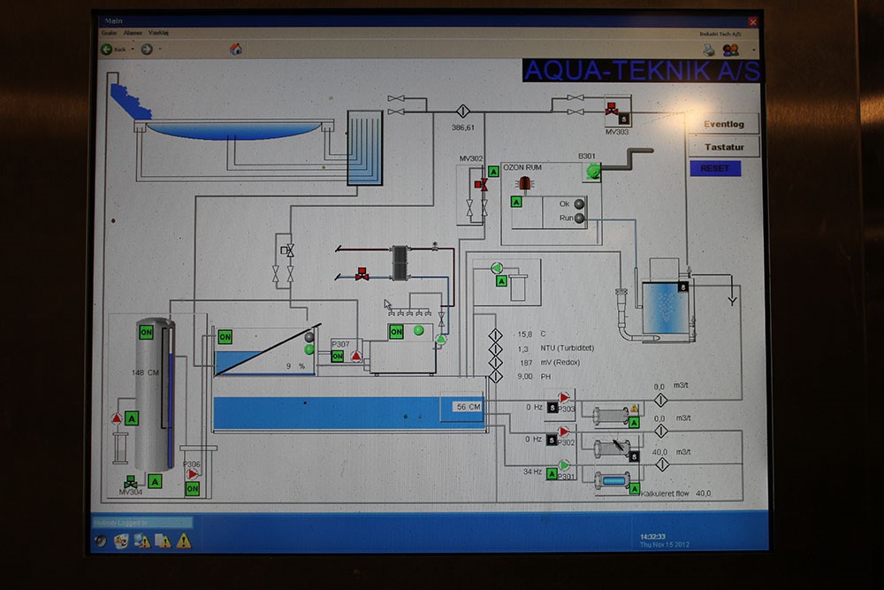
Task: Click the ozone generator symbol in OZON RUM
Action: point(525,184)
